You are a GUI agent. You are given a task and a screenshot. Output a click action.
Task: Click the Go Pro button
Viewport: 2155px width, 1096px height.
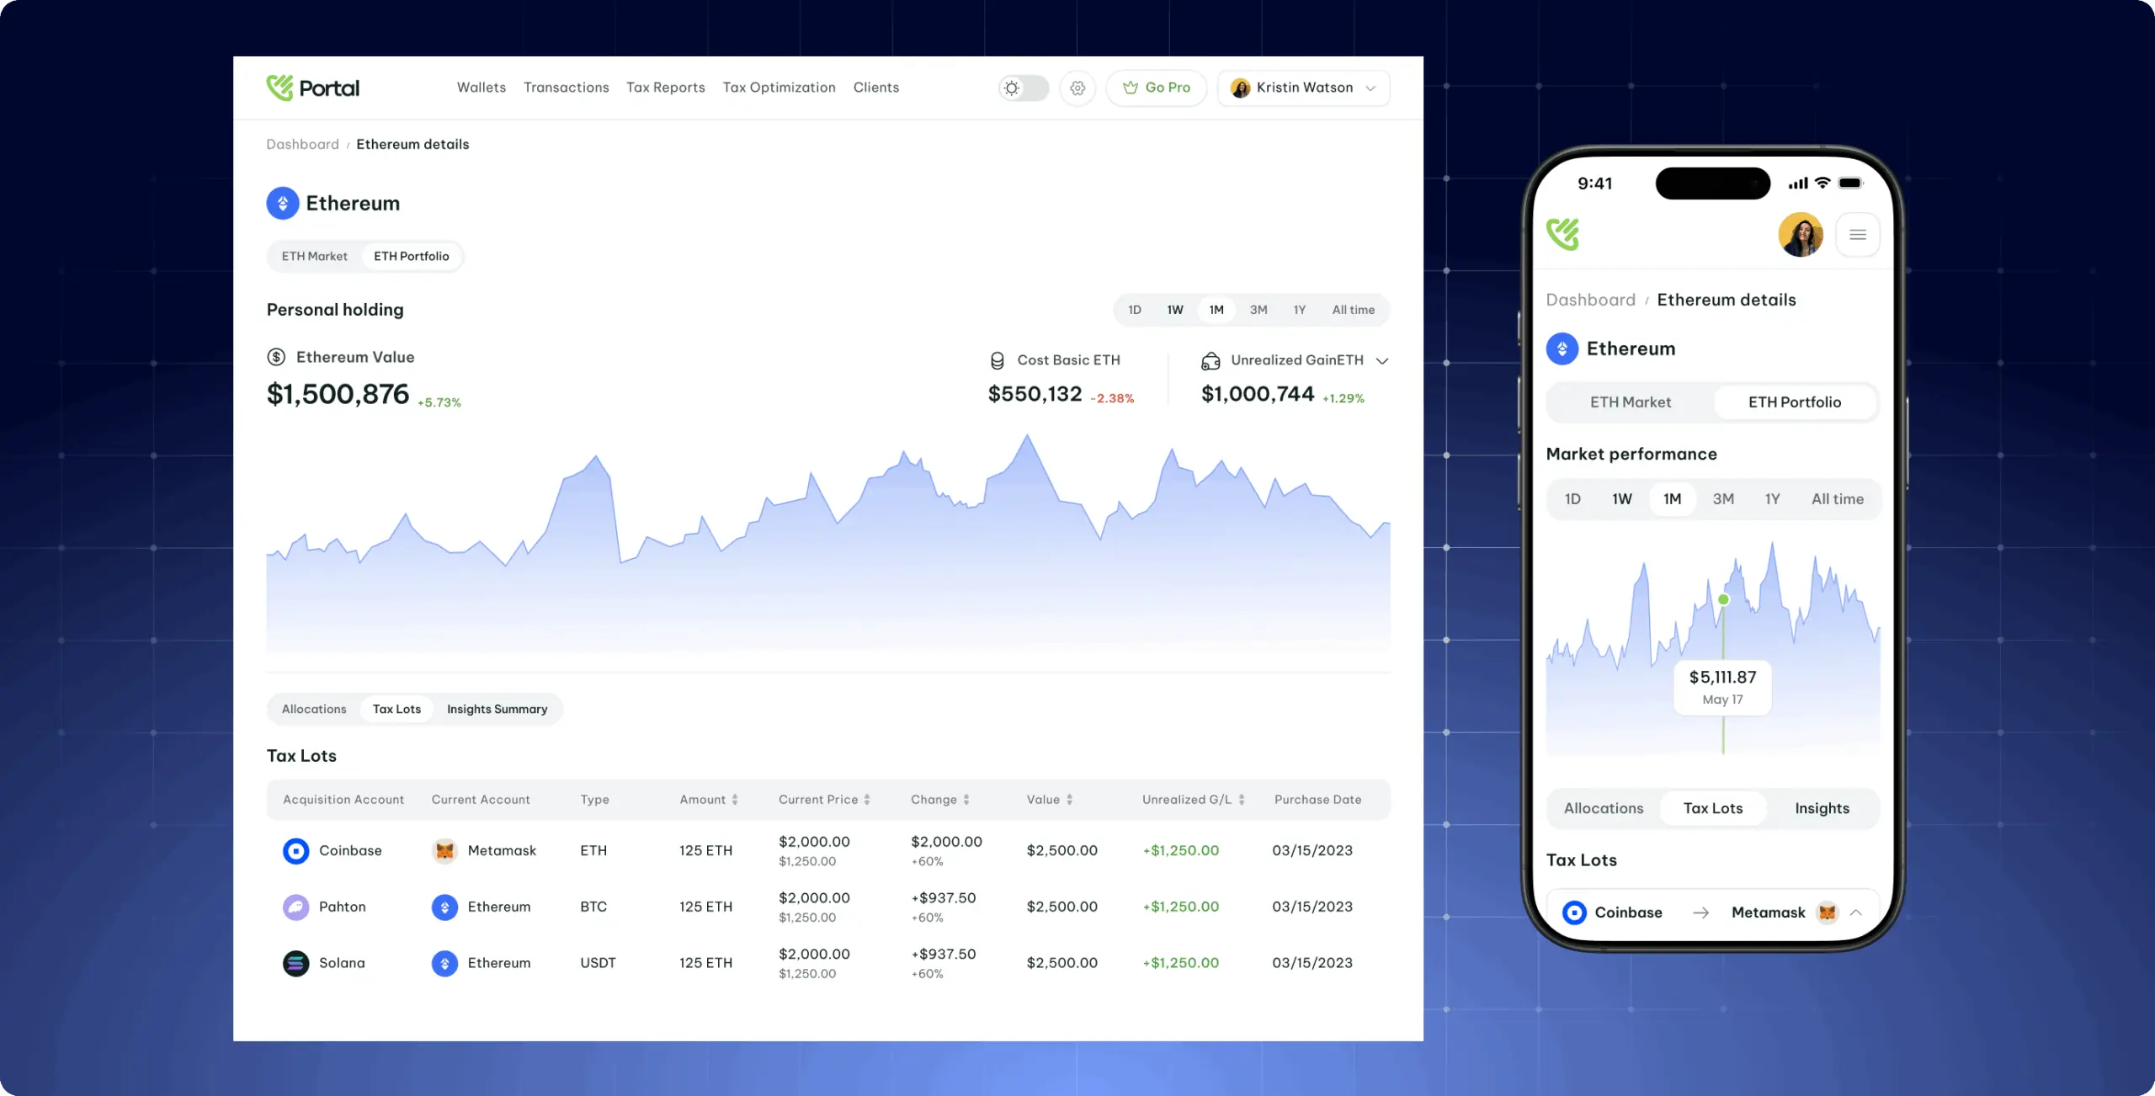point(1156,88)
